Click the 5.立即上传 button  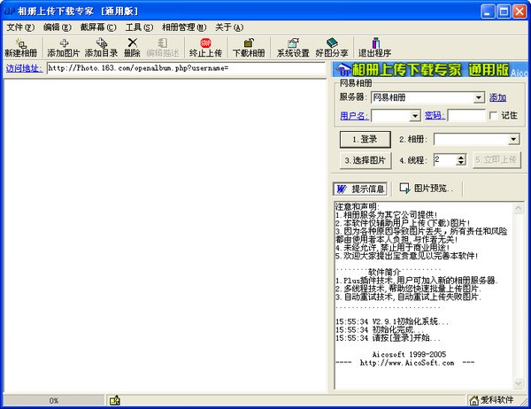point(496,160)
